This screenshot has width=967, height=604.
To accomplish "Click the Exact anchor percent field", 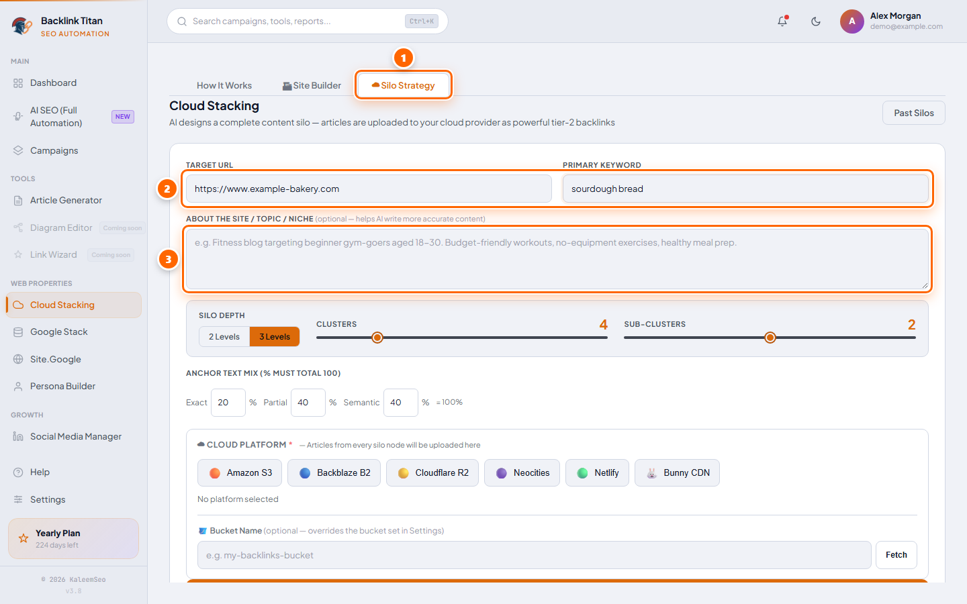I will pos(228,403).
